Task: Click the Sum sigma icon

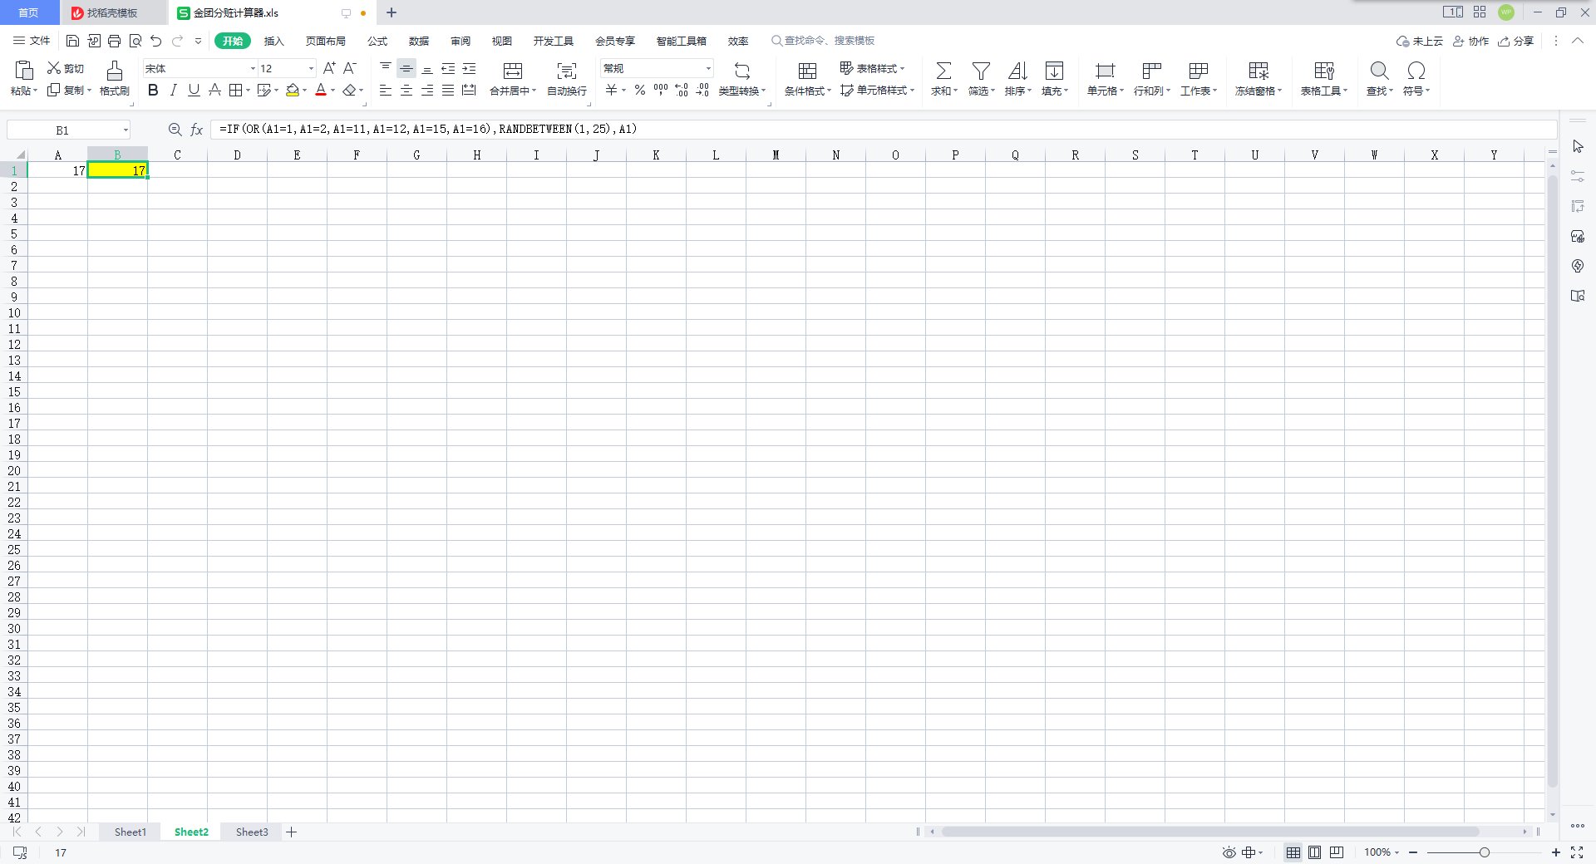Action: coord(943,71)
